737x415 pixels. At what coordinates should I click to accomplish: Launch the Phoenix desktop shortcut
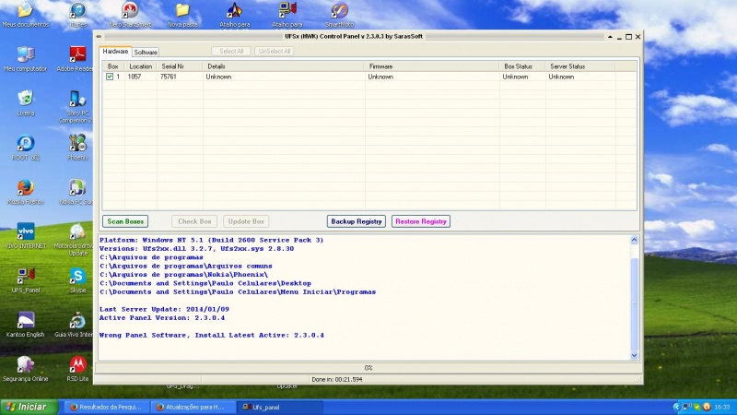click(77, 148)
